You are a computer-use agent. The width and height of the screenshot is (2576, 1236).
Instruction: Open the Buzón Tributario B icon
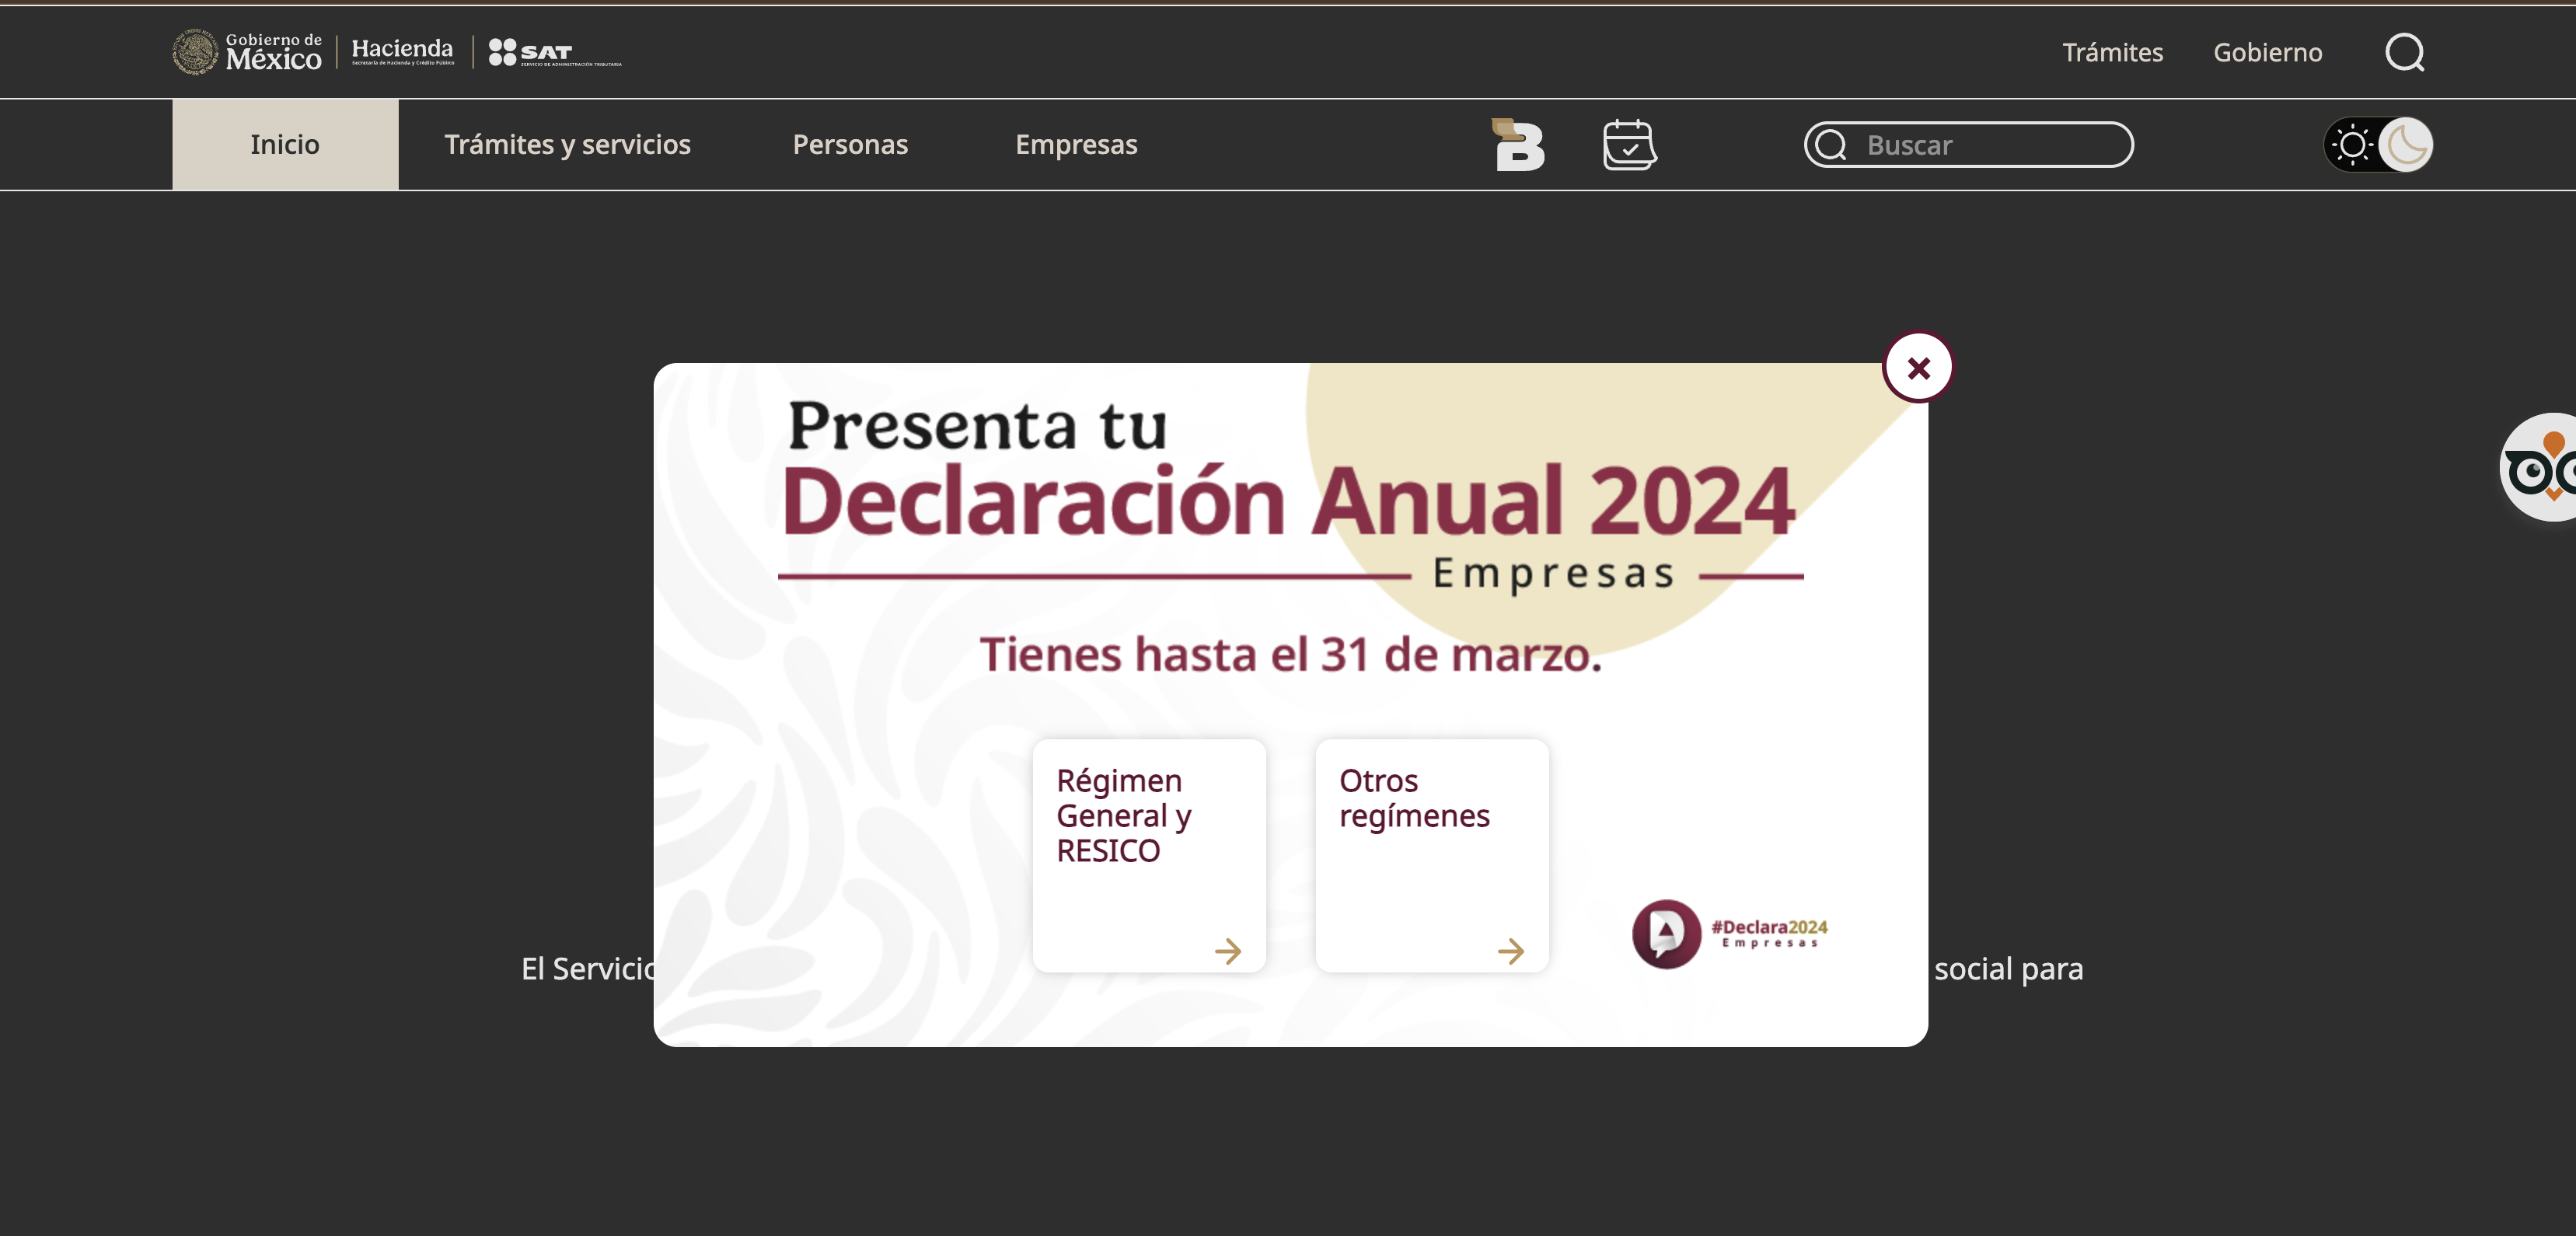(x=1519, y=145)
